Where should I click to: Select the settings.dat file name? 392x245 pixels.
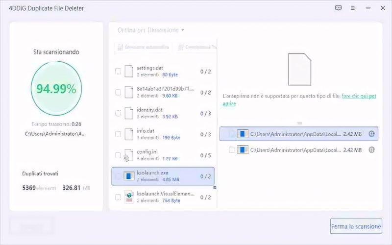coord(150,68)
